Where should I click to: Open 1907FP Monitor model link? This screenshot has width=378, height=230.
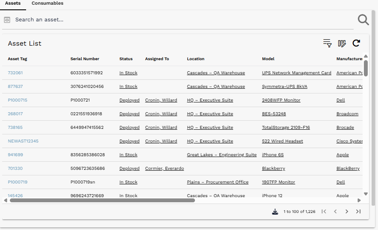point(278,182)
